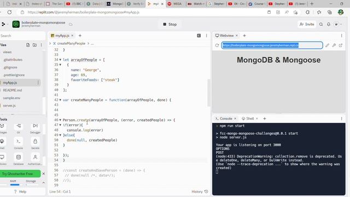Open browser profile avatar
The image size is (350, 197).
tap(341, 12)
